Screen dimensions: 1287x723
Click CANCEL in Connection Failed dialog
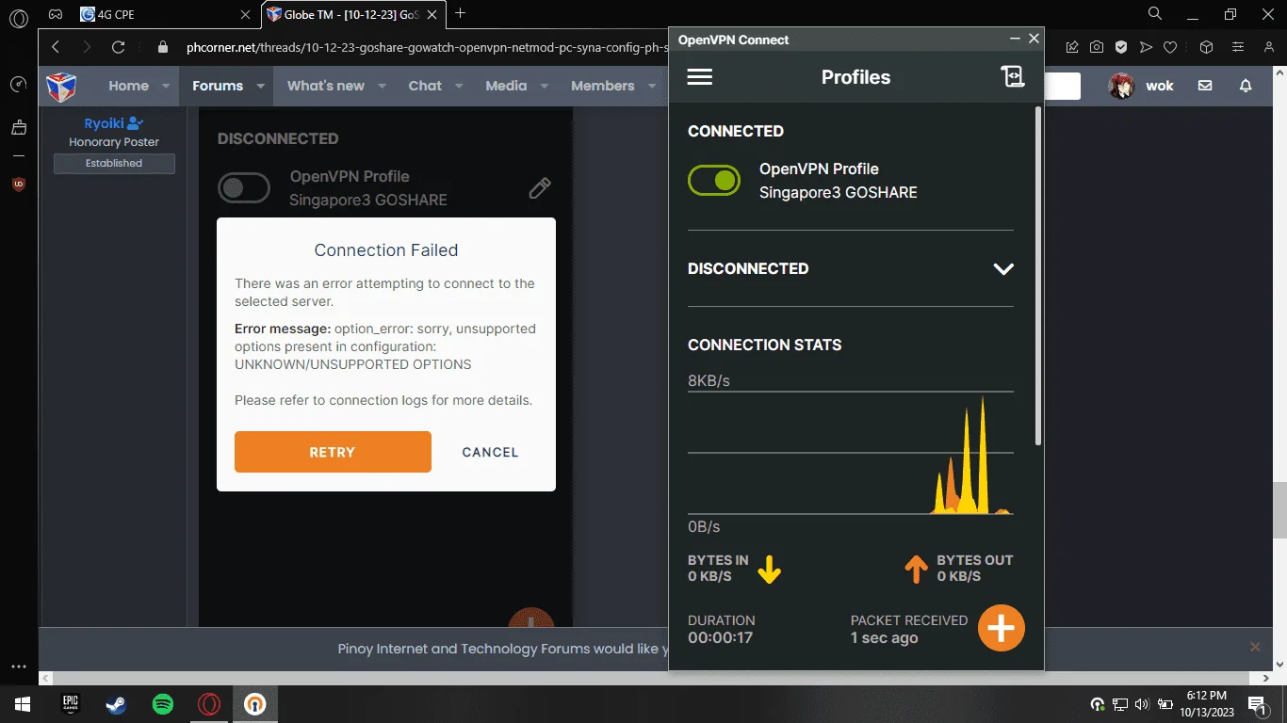[x=490, y=452]
